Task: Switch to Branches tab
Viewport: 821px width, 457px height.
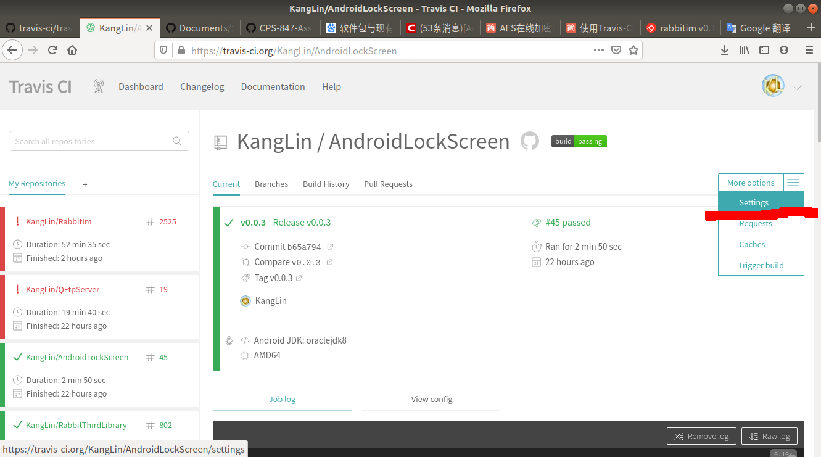Action: pos(271,184)
